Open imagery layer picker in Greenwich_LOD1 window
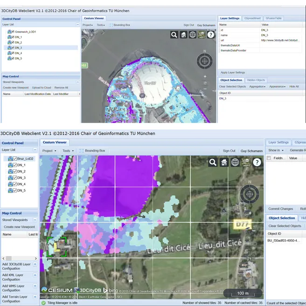 point(202,35)
